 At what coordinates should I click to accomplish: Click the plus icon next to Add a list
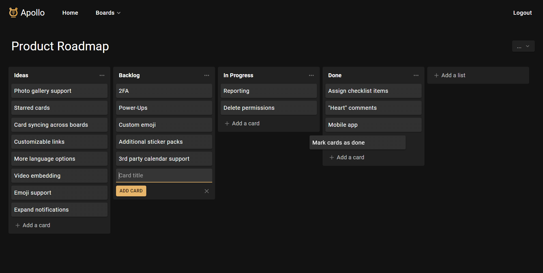click(436, 75)
